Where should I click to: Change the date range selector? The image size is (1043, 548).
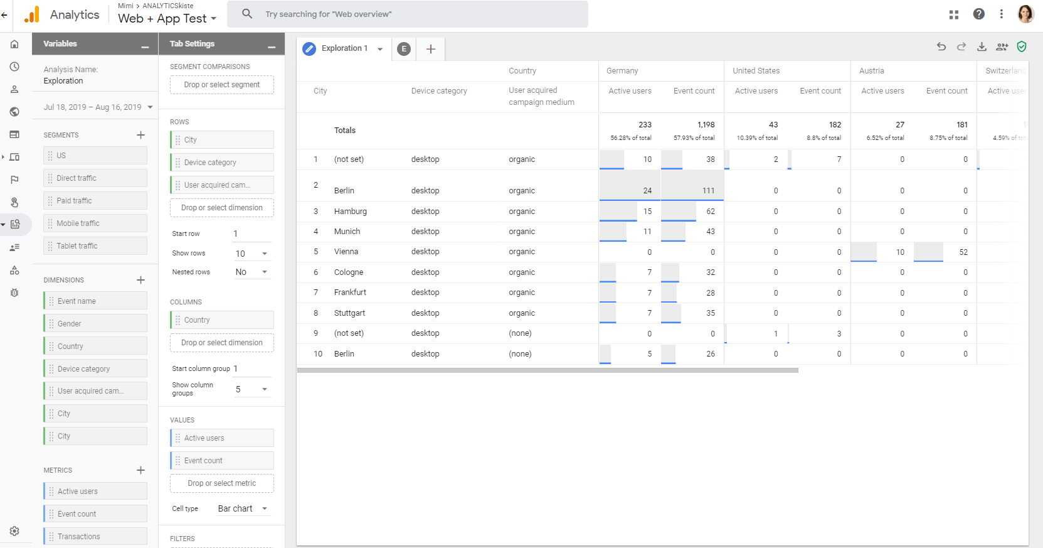click(x=98, y=107)
